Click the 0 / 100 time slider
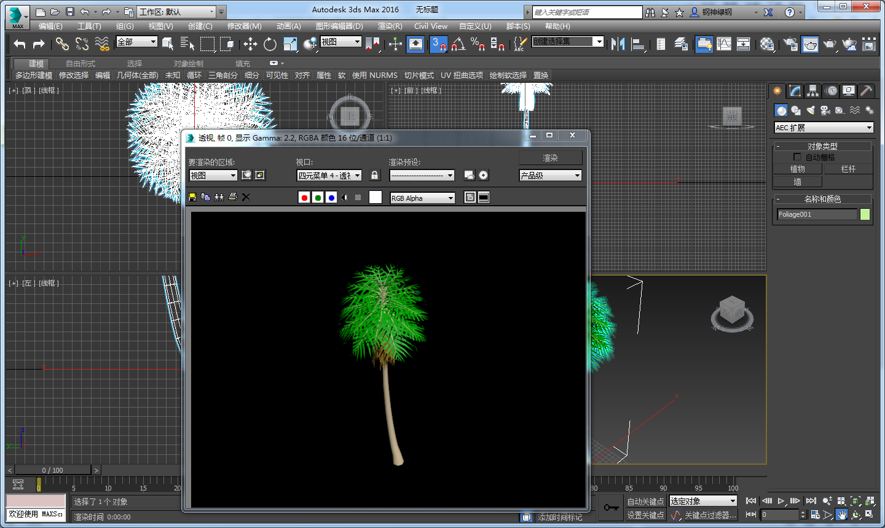885x528 pixels. (53, 470)
